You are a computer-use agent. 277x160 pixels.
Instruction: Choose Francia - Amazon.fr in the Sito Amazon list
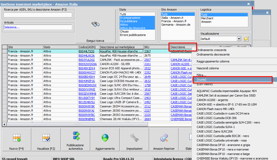pyautogui.click(x=178, y=21)
